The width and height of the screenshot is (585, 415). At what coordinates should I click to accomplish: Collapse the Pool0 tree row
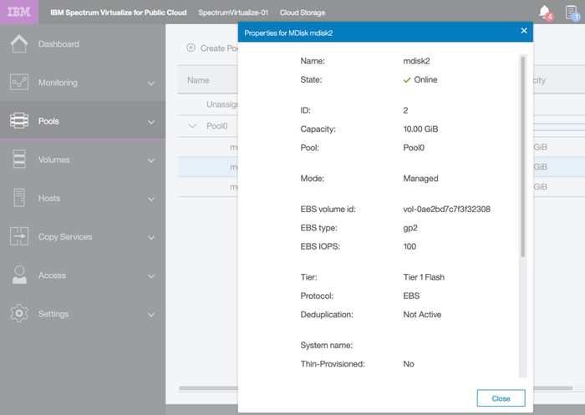[x=192, y=126]
